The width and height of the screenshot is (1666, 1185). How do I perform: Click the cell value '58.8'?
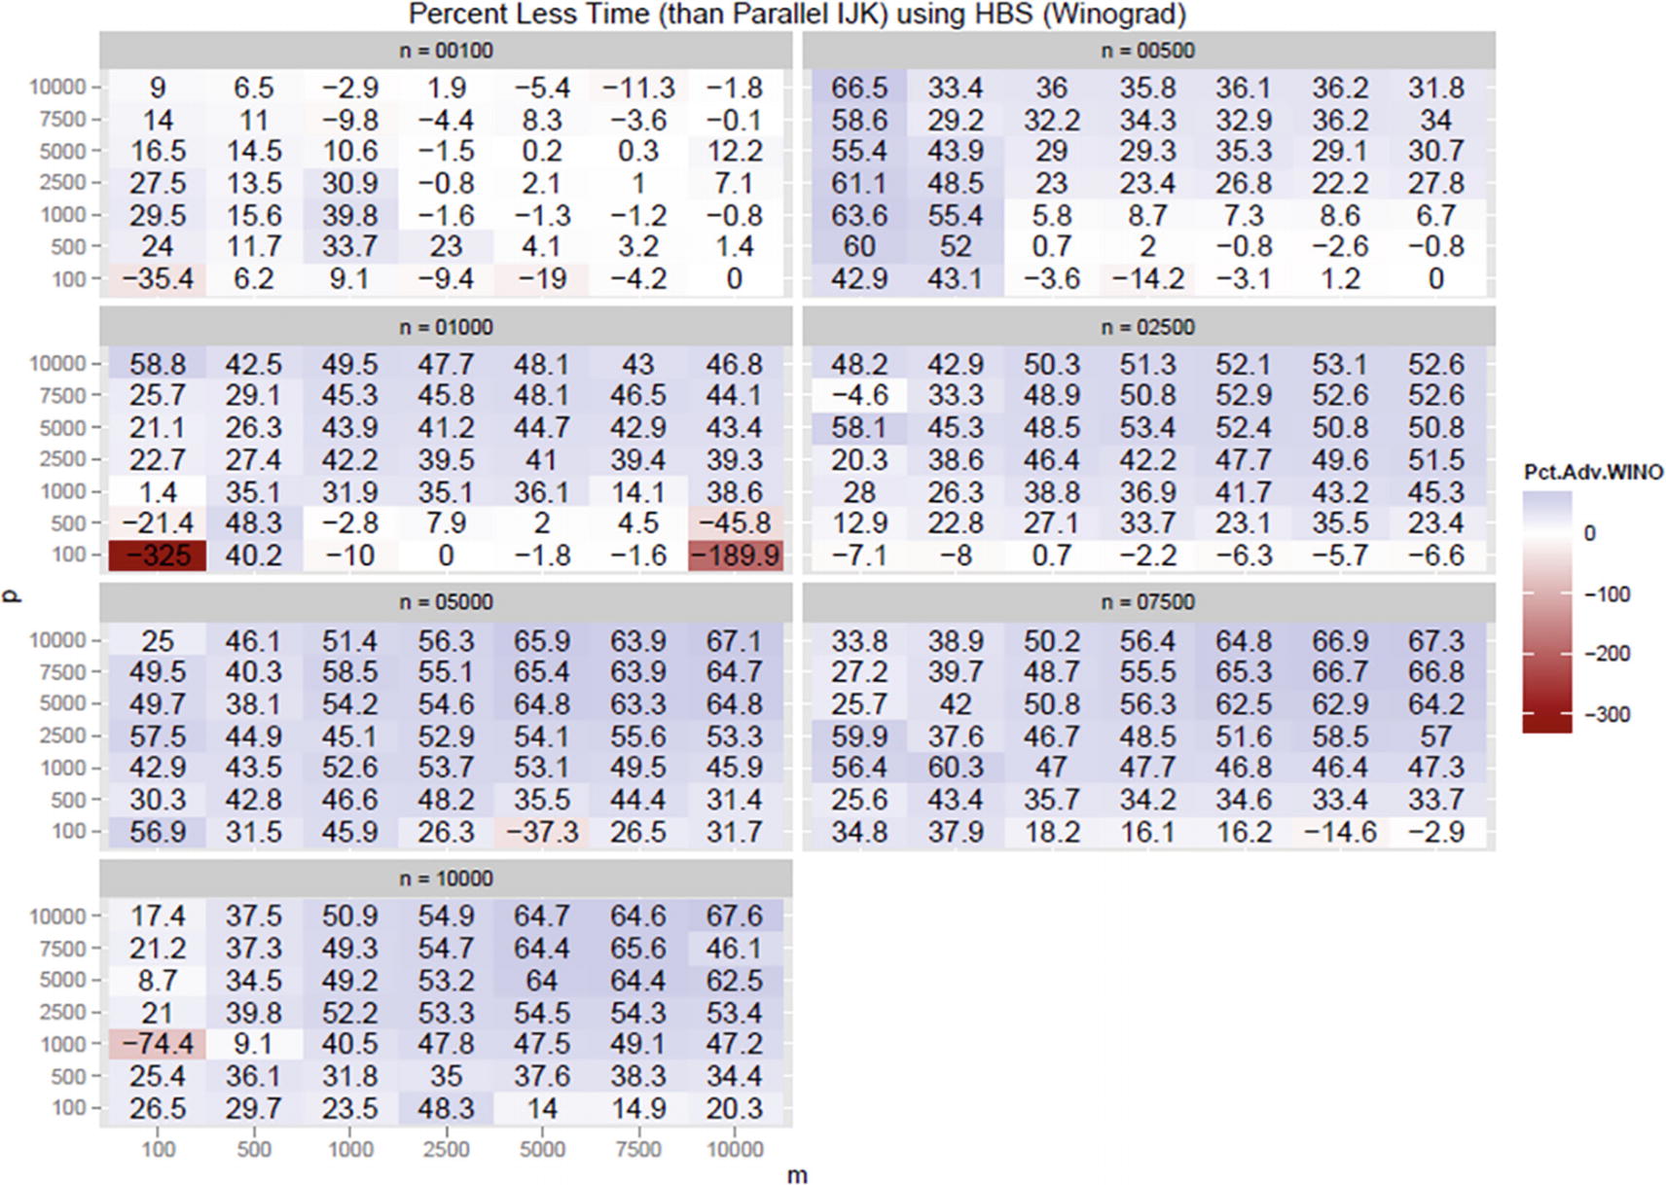[158, 364]
